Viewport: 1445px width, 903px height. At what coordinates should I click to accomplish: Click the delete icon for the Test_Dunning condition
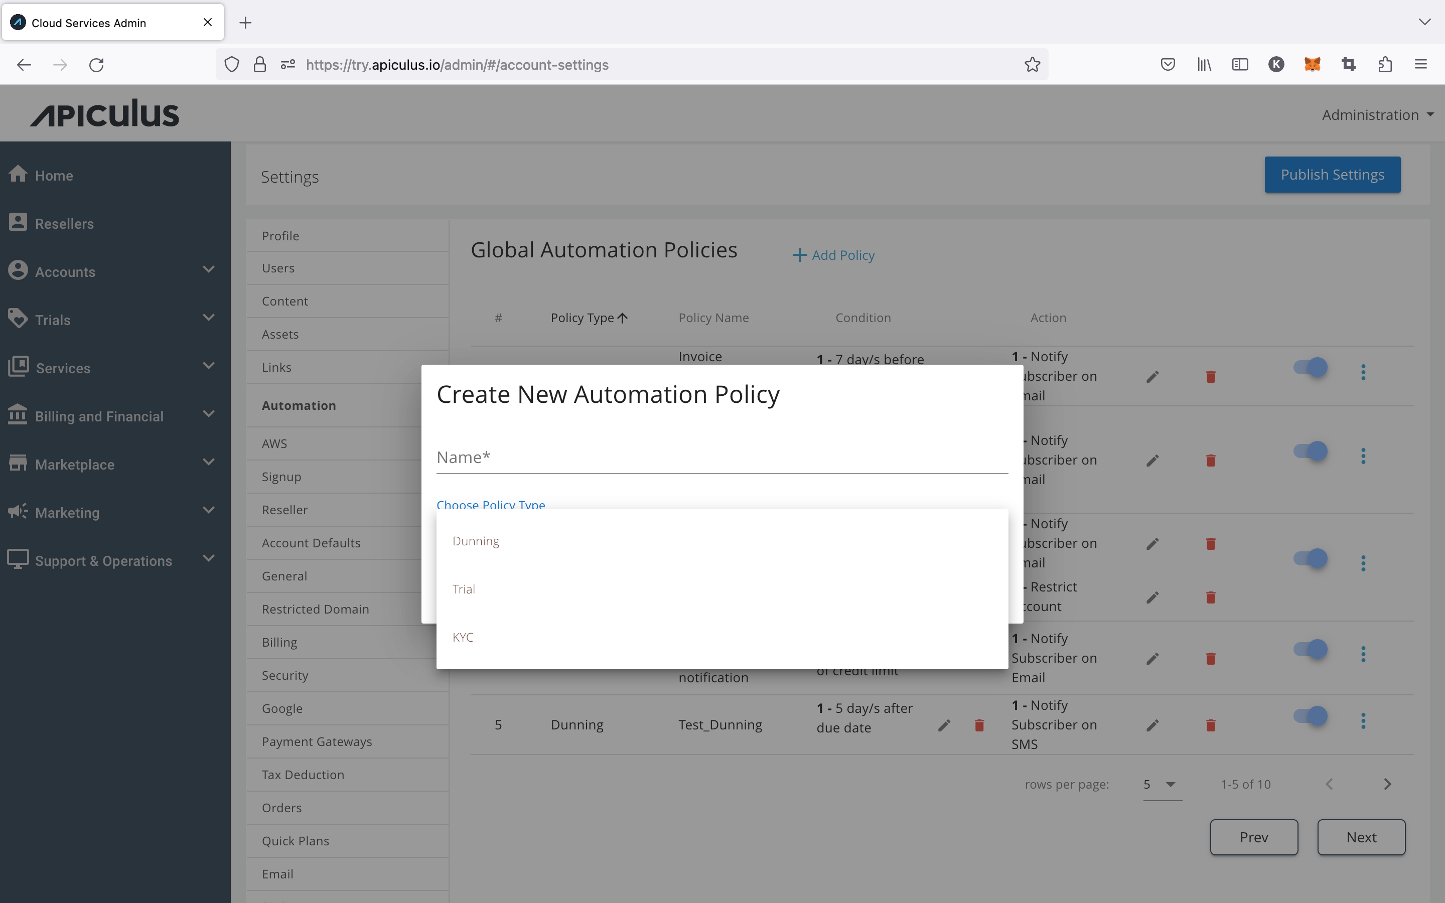[x=979, y=725]
